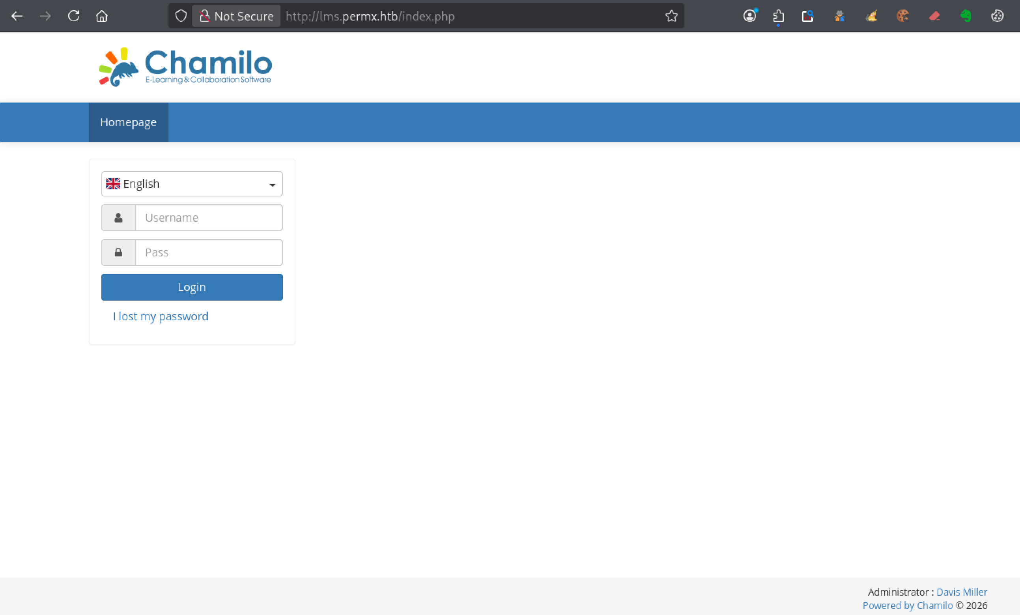The width and height of the screenshot is (1020, 615).
Task: Select the Homepage navigation tab
Action: pos(128,122)
